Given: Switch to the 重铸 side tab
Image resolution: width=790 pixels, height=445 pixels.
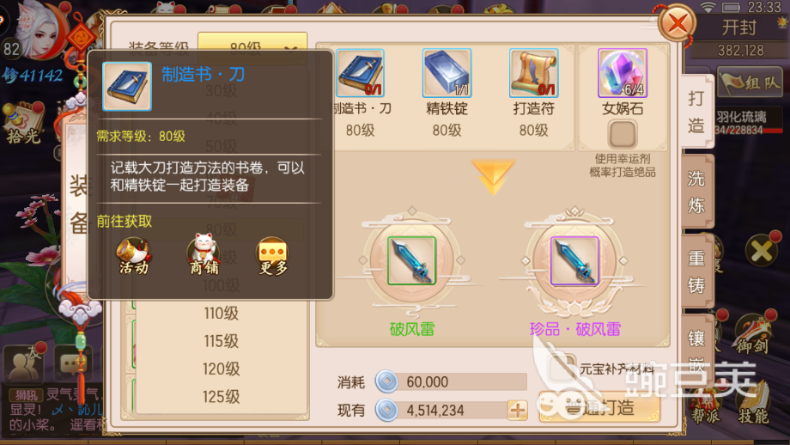Looking at the screenshot, I should (x=696, y=271).
